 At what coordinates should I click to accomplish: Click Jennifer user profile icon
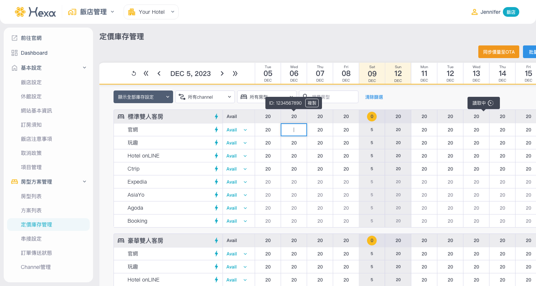[x=474, y=12]
